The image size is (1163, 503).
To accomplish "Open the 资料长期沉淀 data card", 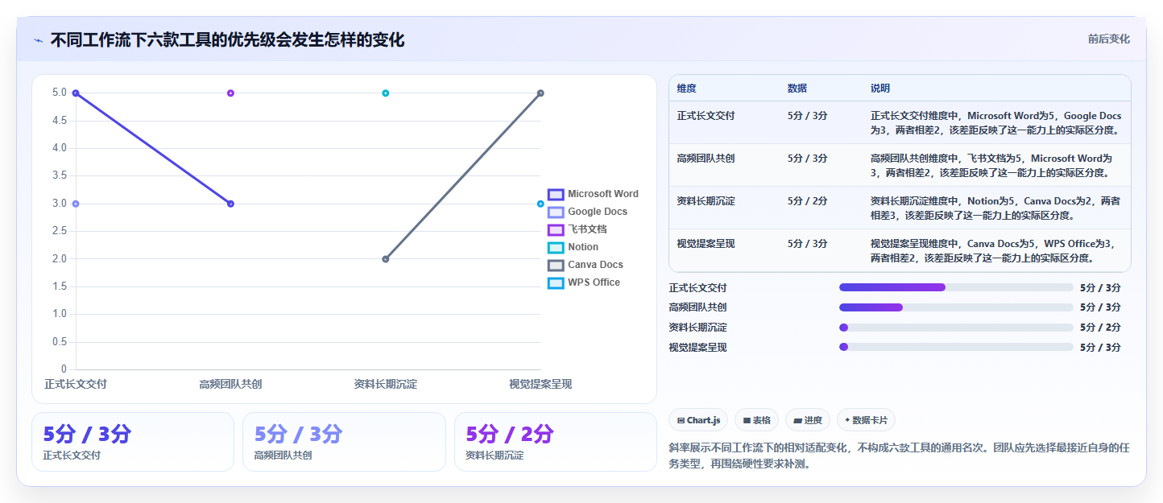I will [x=556, y=442].
